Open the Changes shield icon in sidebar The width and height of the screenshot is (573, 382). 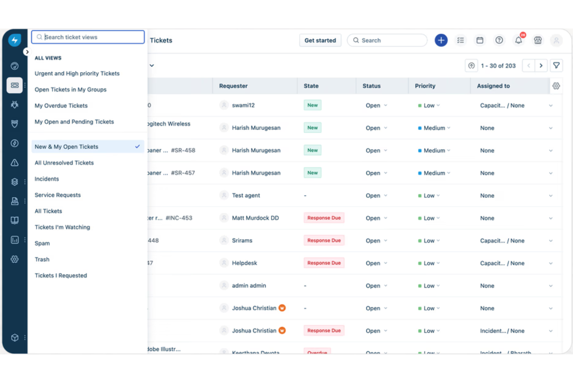[15, 124]
